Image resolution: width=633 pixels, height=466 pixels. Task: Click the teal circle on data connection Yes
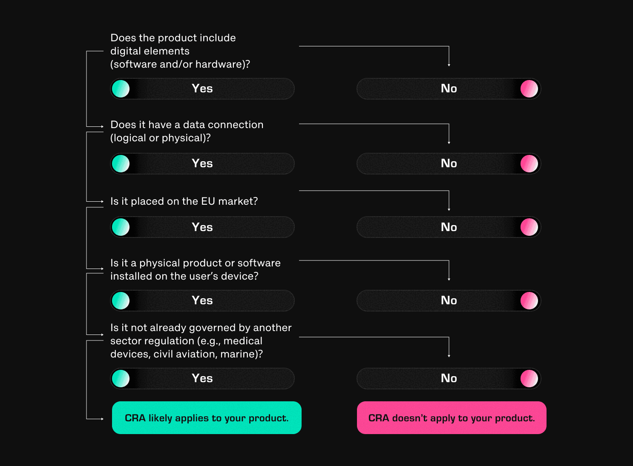[x=121, y=164]
